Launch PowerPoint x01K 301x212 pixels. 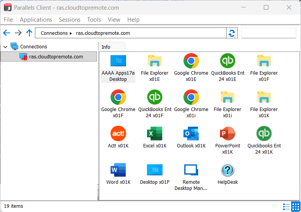pyautogui.click(x=227, y=134)
